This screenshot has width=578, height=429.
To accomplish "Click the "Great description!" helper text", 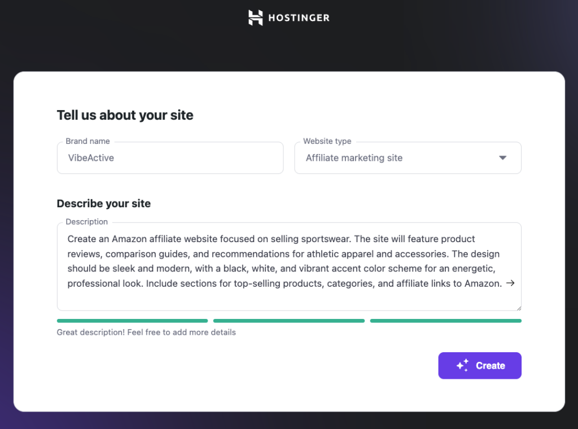I will pyautogui.click(x=146, y=332).
